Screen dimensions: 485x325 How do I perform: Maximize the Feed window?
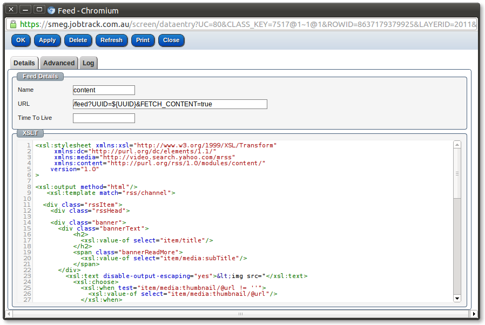click(39, 10)
